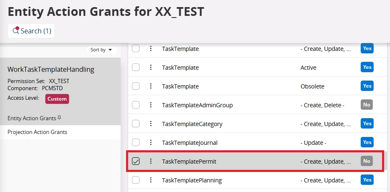
Task: Click the pin icon beside Entity Action Grants
Action: (x=59, y=118)
